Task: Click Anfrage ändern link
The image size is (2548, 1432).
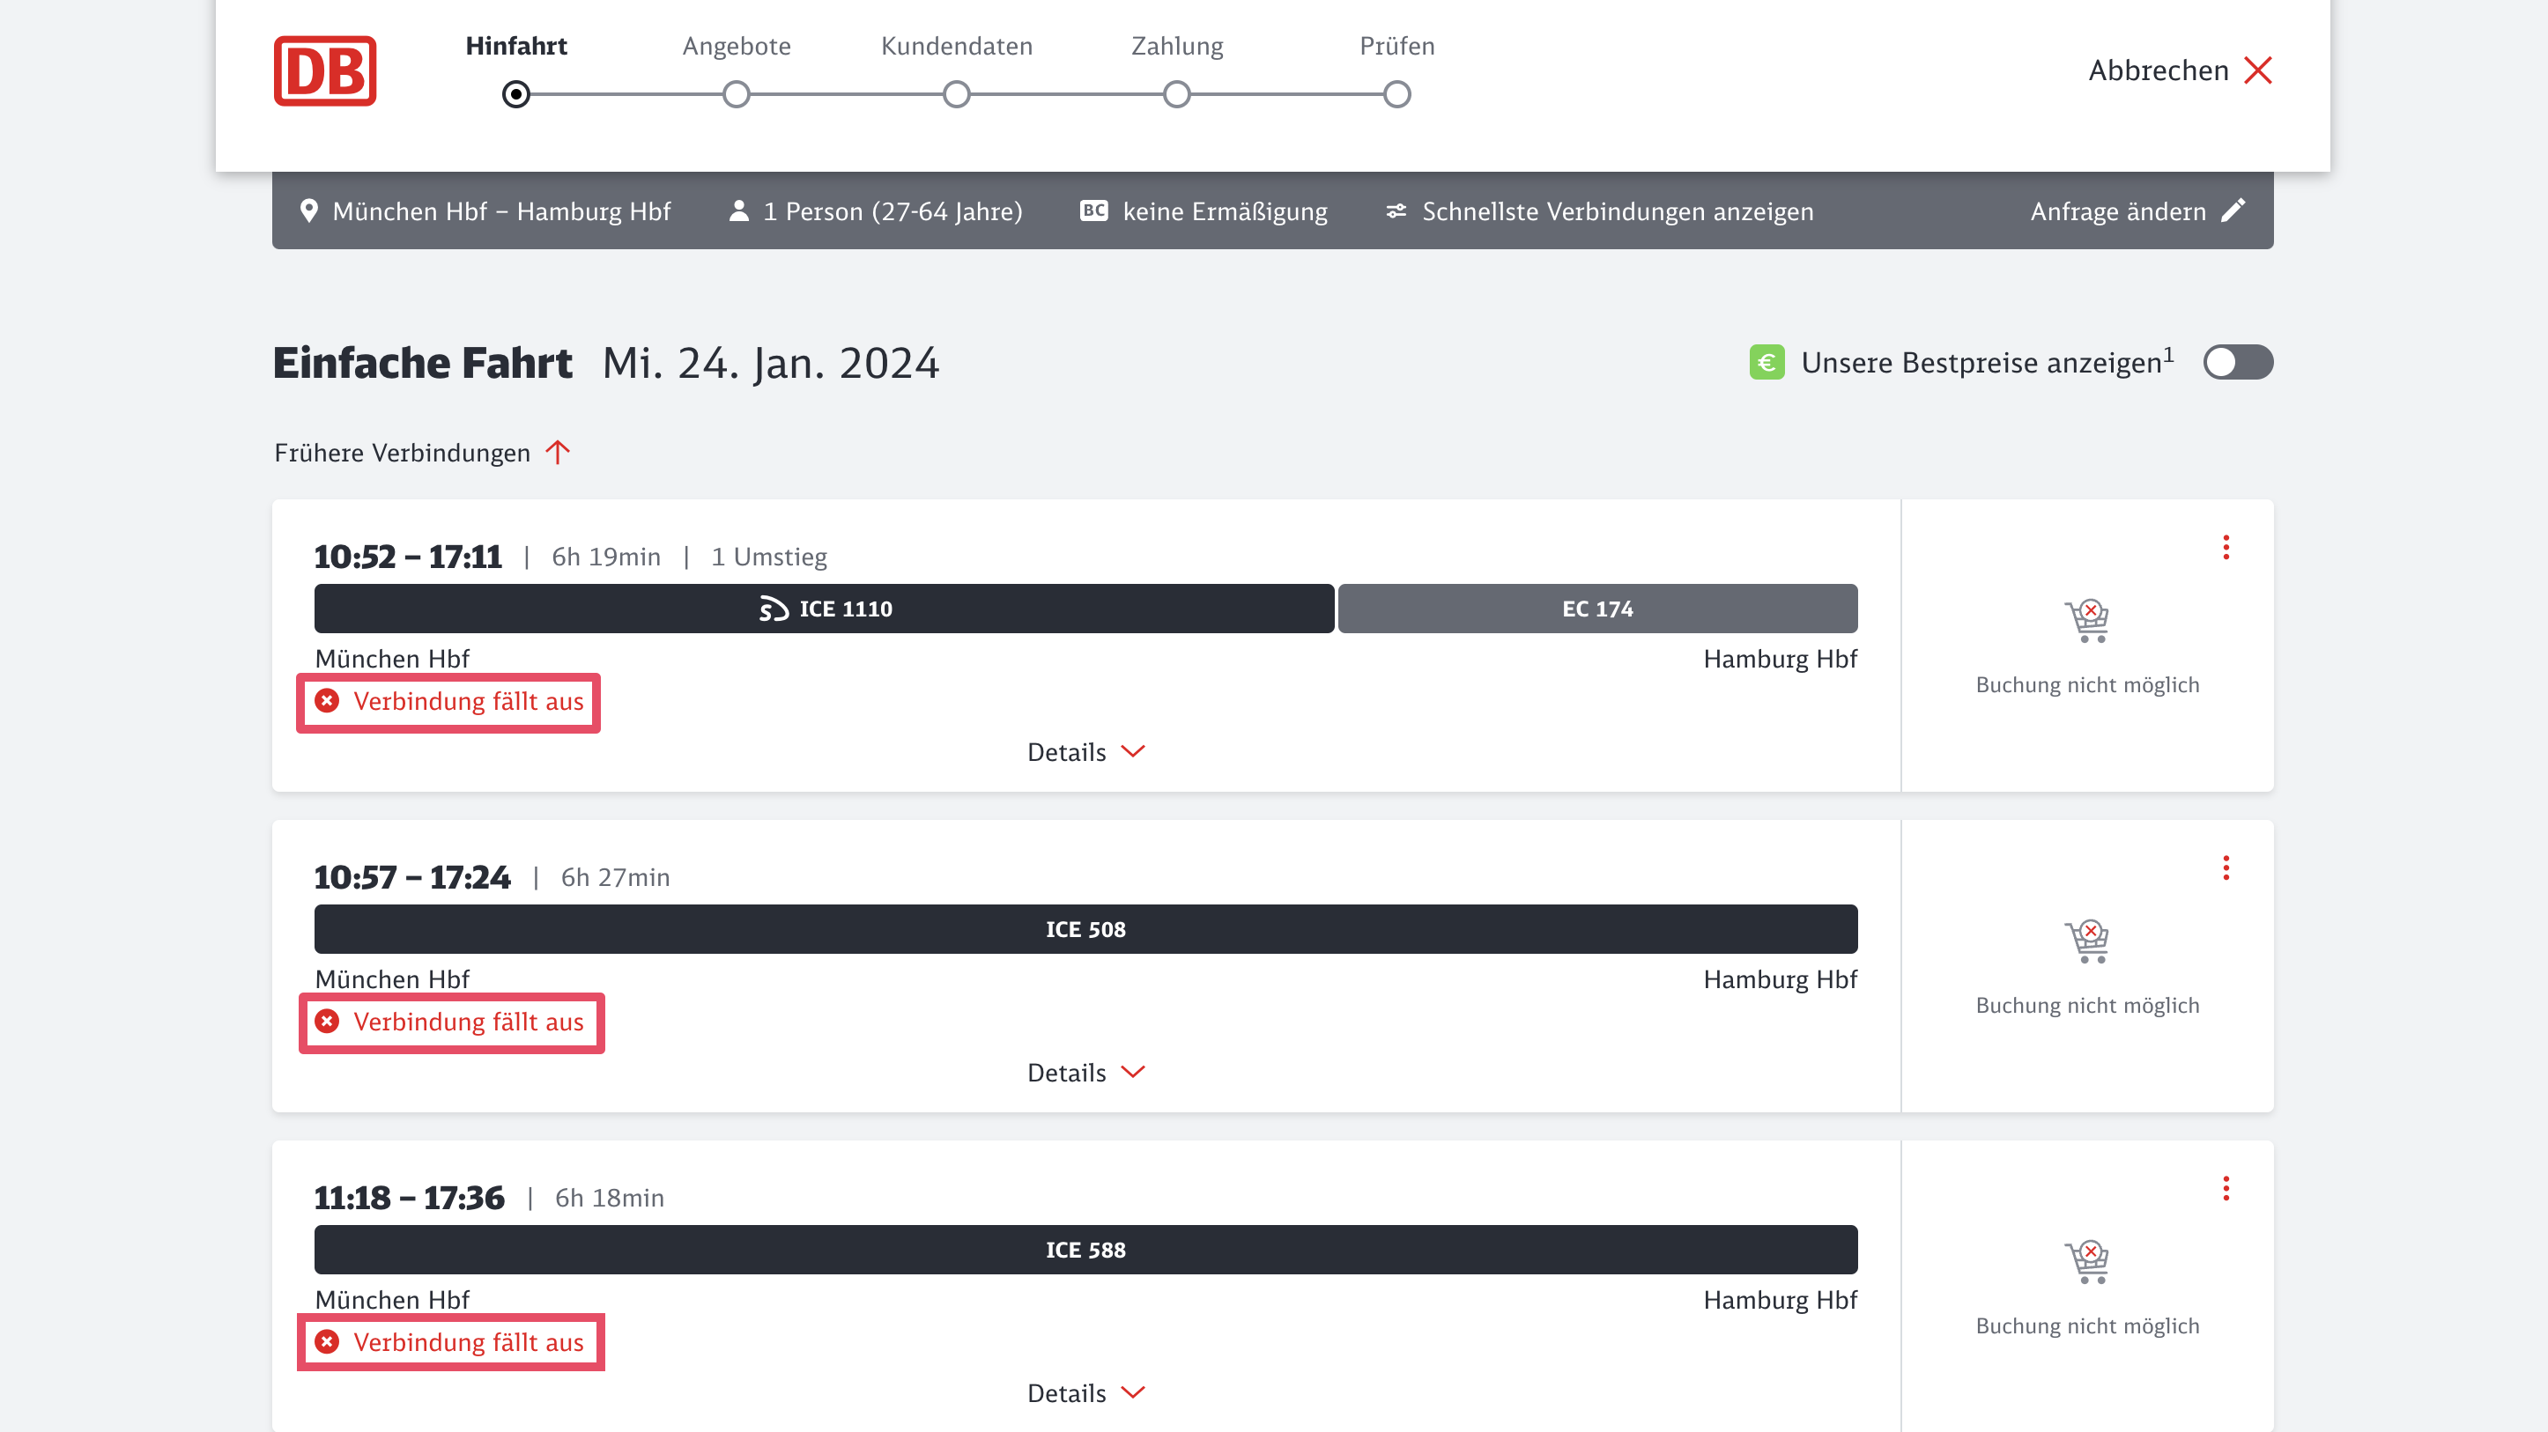Action: (x=2118, y=211)
